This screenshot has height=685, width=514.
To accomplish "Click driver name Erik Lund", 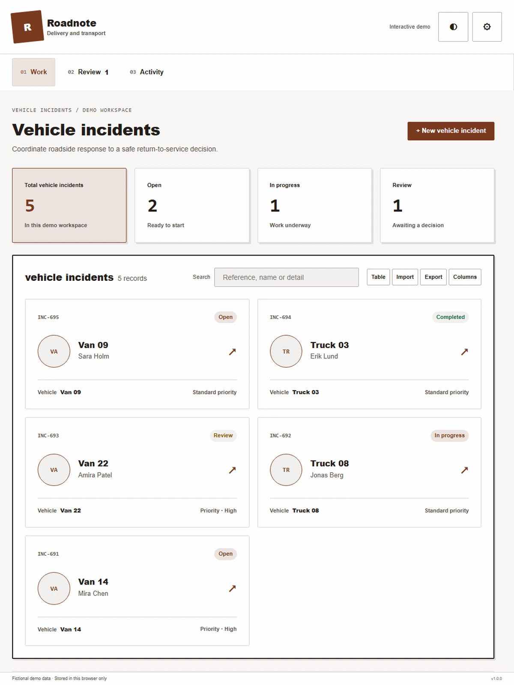I will pos(324,356).
